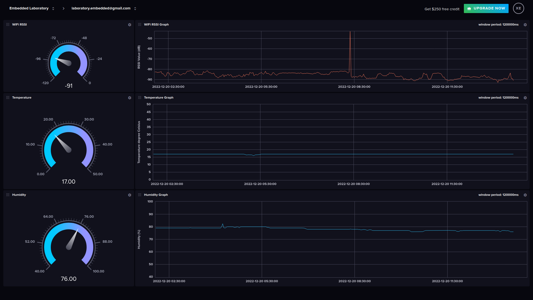Click the breadcrumb chevron separator
Viewport: 533px width, 300px height.
pyautogui.click(x=64, y=8)
